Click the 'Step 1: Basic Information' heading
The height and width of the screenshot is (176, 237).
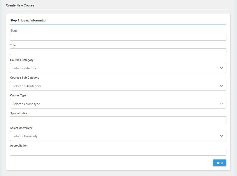(x=28, y=20)
